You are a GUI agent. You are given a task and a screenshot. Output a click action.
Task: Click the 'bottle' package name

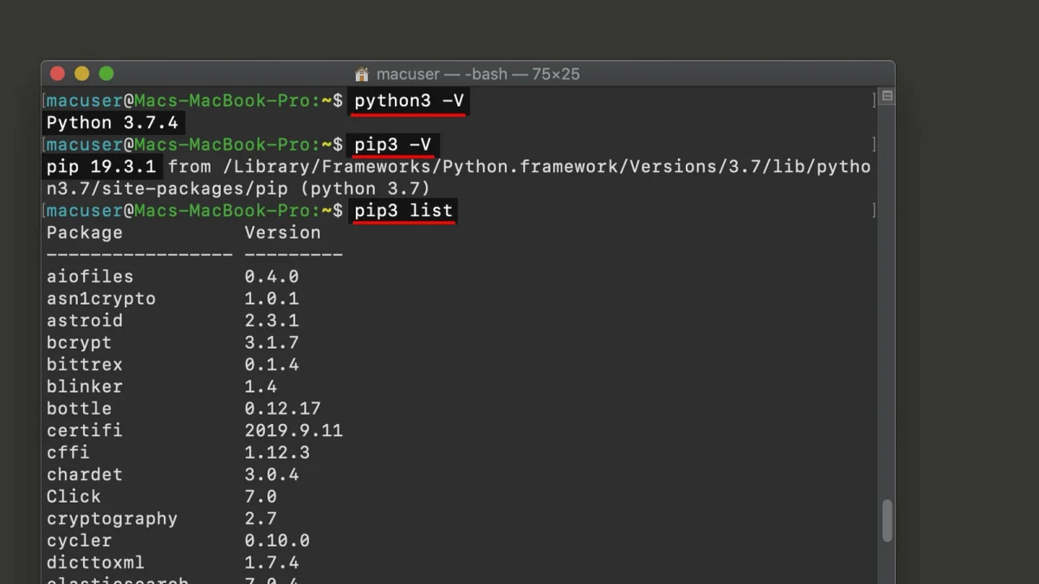[x=80, y=408]
